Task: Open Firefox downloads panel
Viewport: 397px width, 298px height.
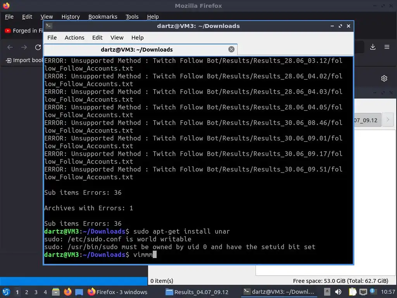Action: click(373, 47)
